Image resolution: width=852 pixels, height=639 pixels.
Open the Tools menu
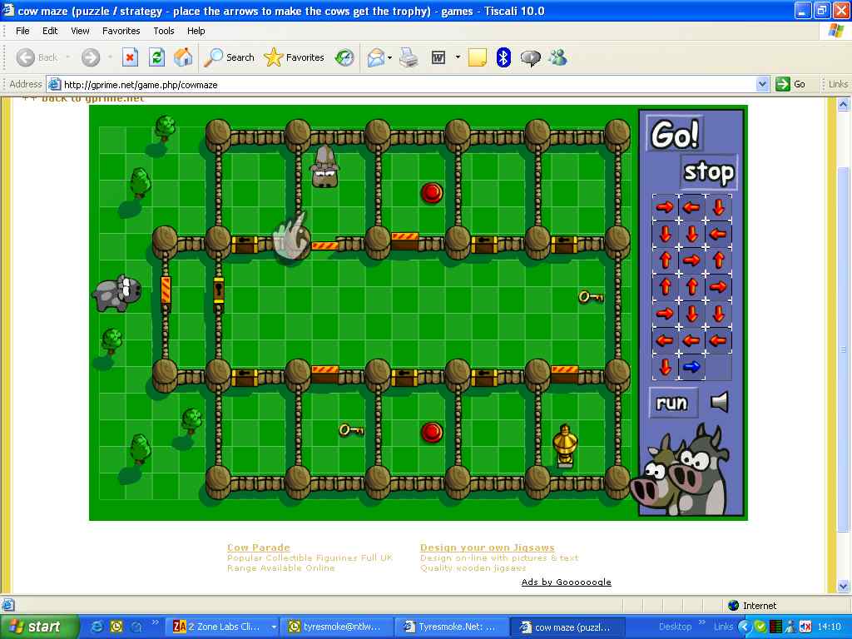(x=164, y=31)
